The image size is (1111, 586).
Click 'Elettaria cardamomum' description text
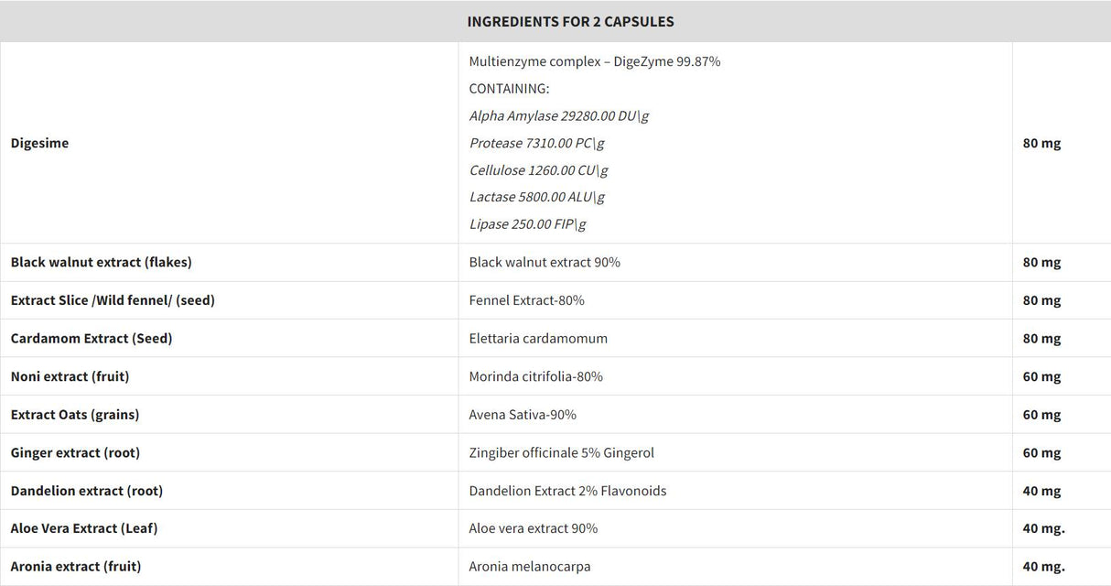coord(538,338)
